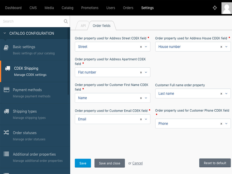Go to Shipping types
Viewport: 232px width, 174px height.
click(35, 114)
